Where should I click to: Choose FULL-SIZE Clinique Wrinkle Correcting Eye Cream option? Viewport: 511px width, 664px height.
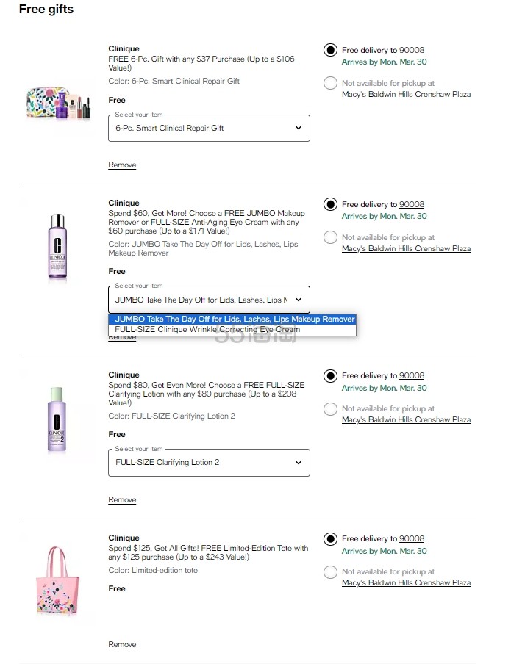click(x=207, y=330)
